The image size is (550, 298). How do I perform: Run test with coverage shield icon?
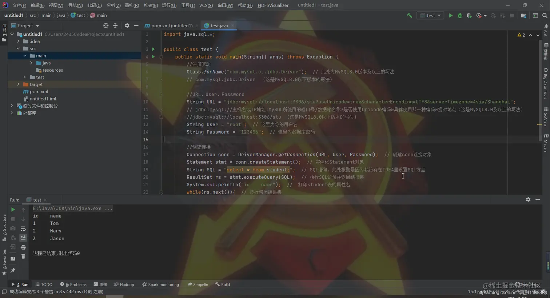[x=469, y=16]
